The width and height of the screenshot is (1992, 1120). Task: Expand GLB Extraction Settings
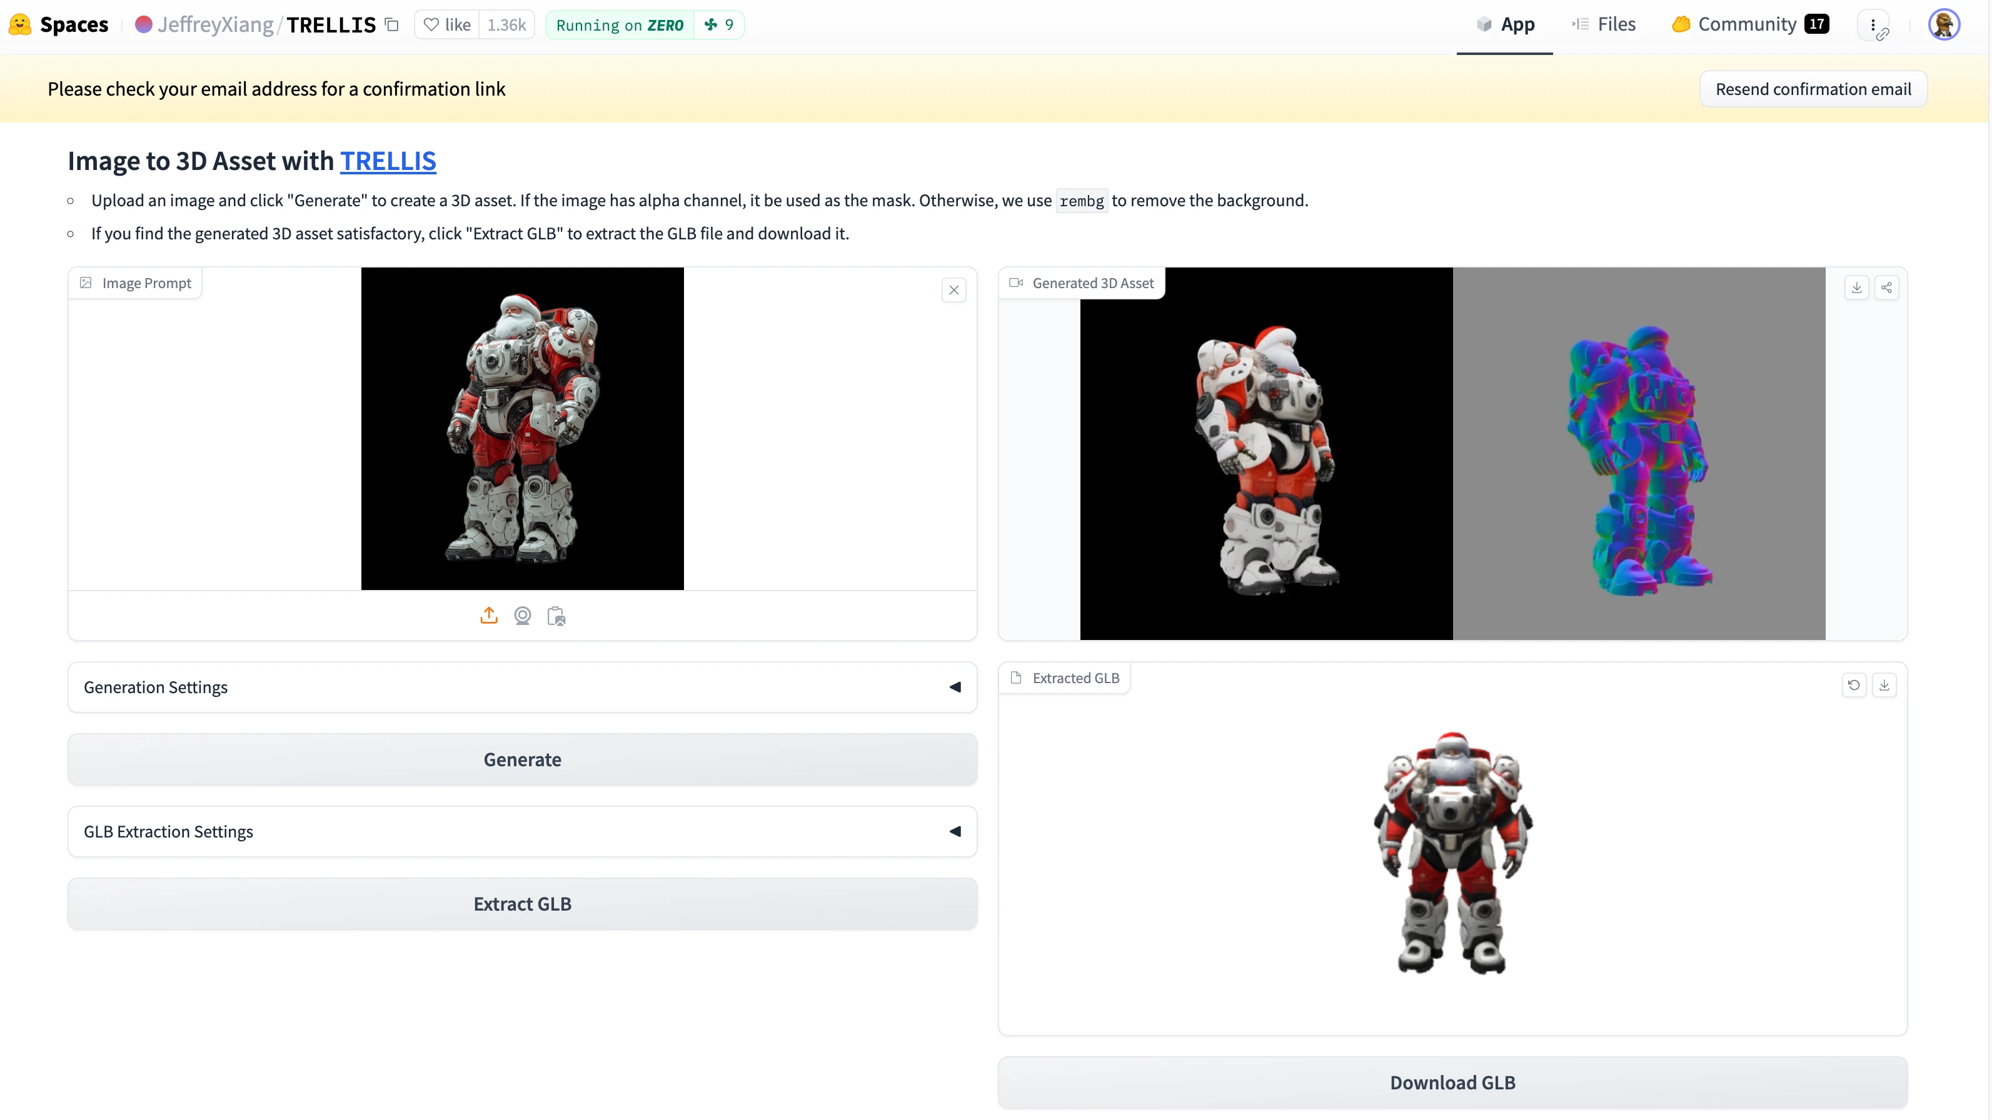pyautogui.click(x=523, y=831)
